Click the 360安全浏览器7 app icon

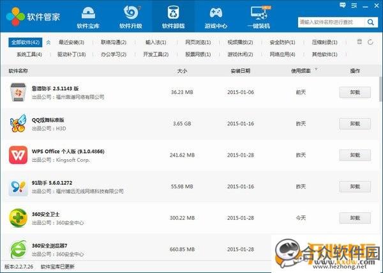coord(18,249)
